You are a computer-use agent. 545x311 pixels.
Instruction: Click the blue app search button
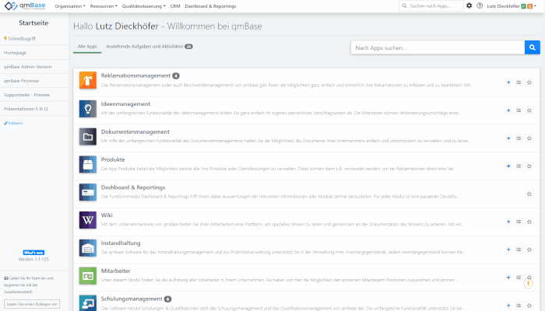point(532,47)
